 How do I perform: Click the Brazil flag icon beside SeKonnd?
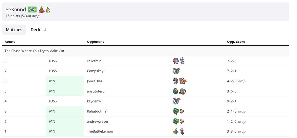tap(32, 9)
